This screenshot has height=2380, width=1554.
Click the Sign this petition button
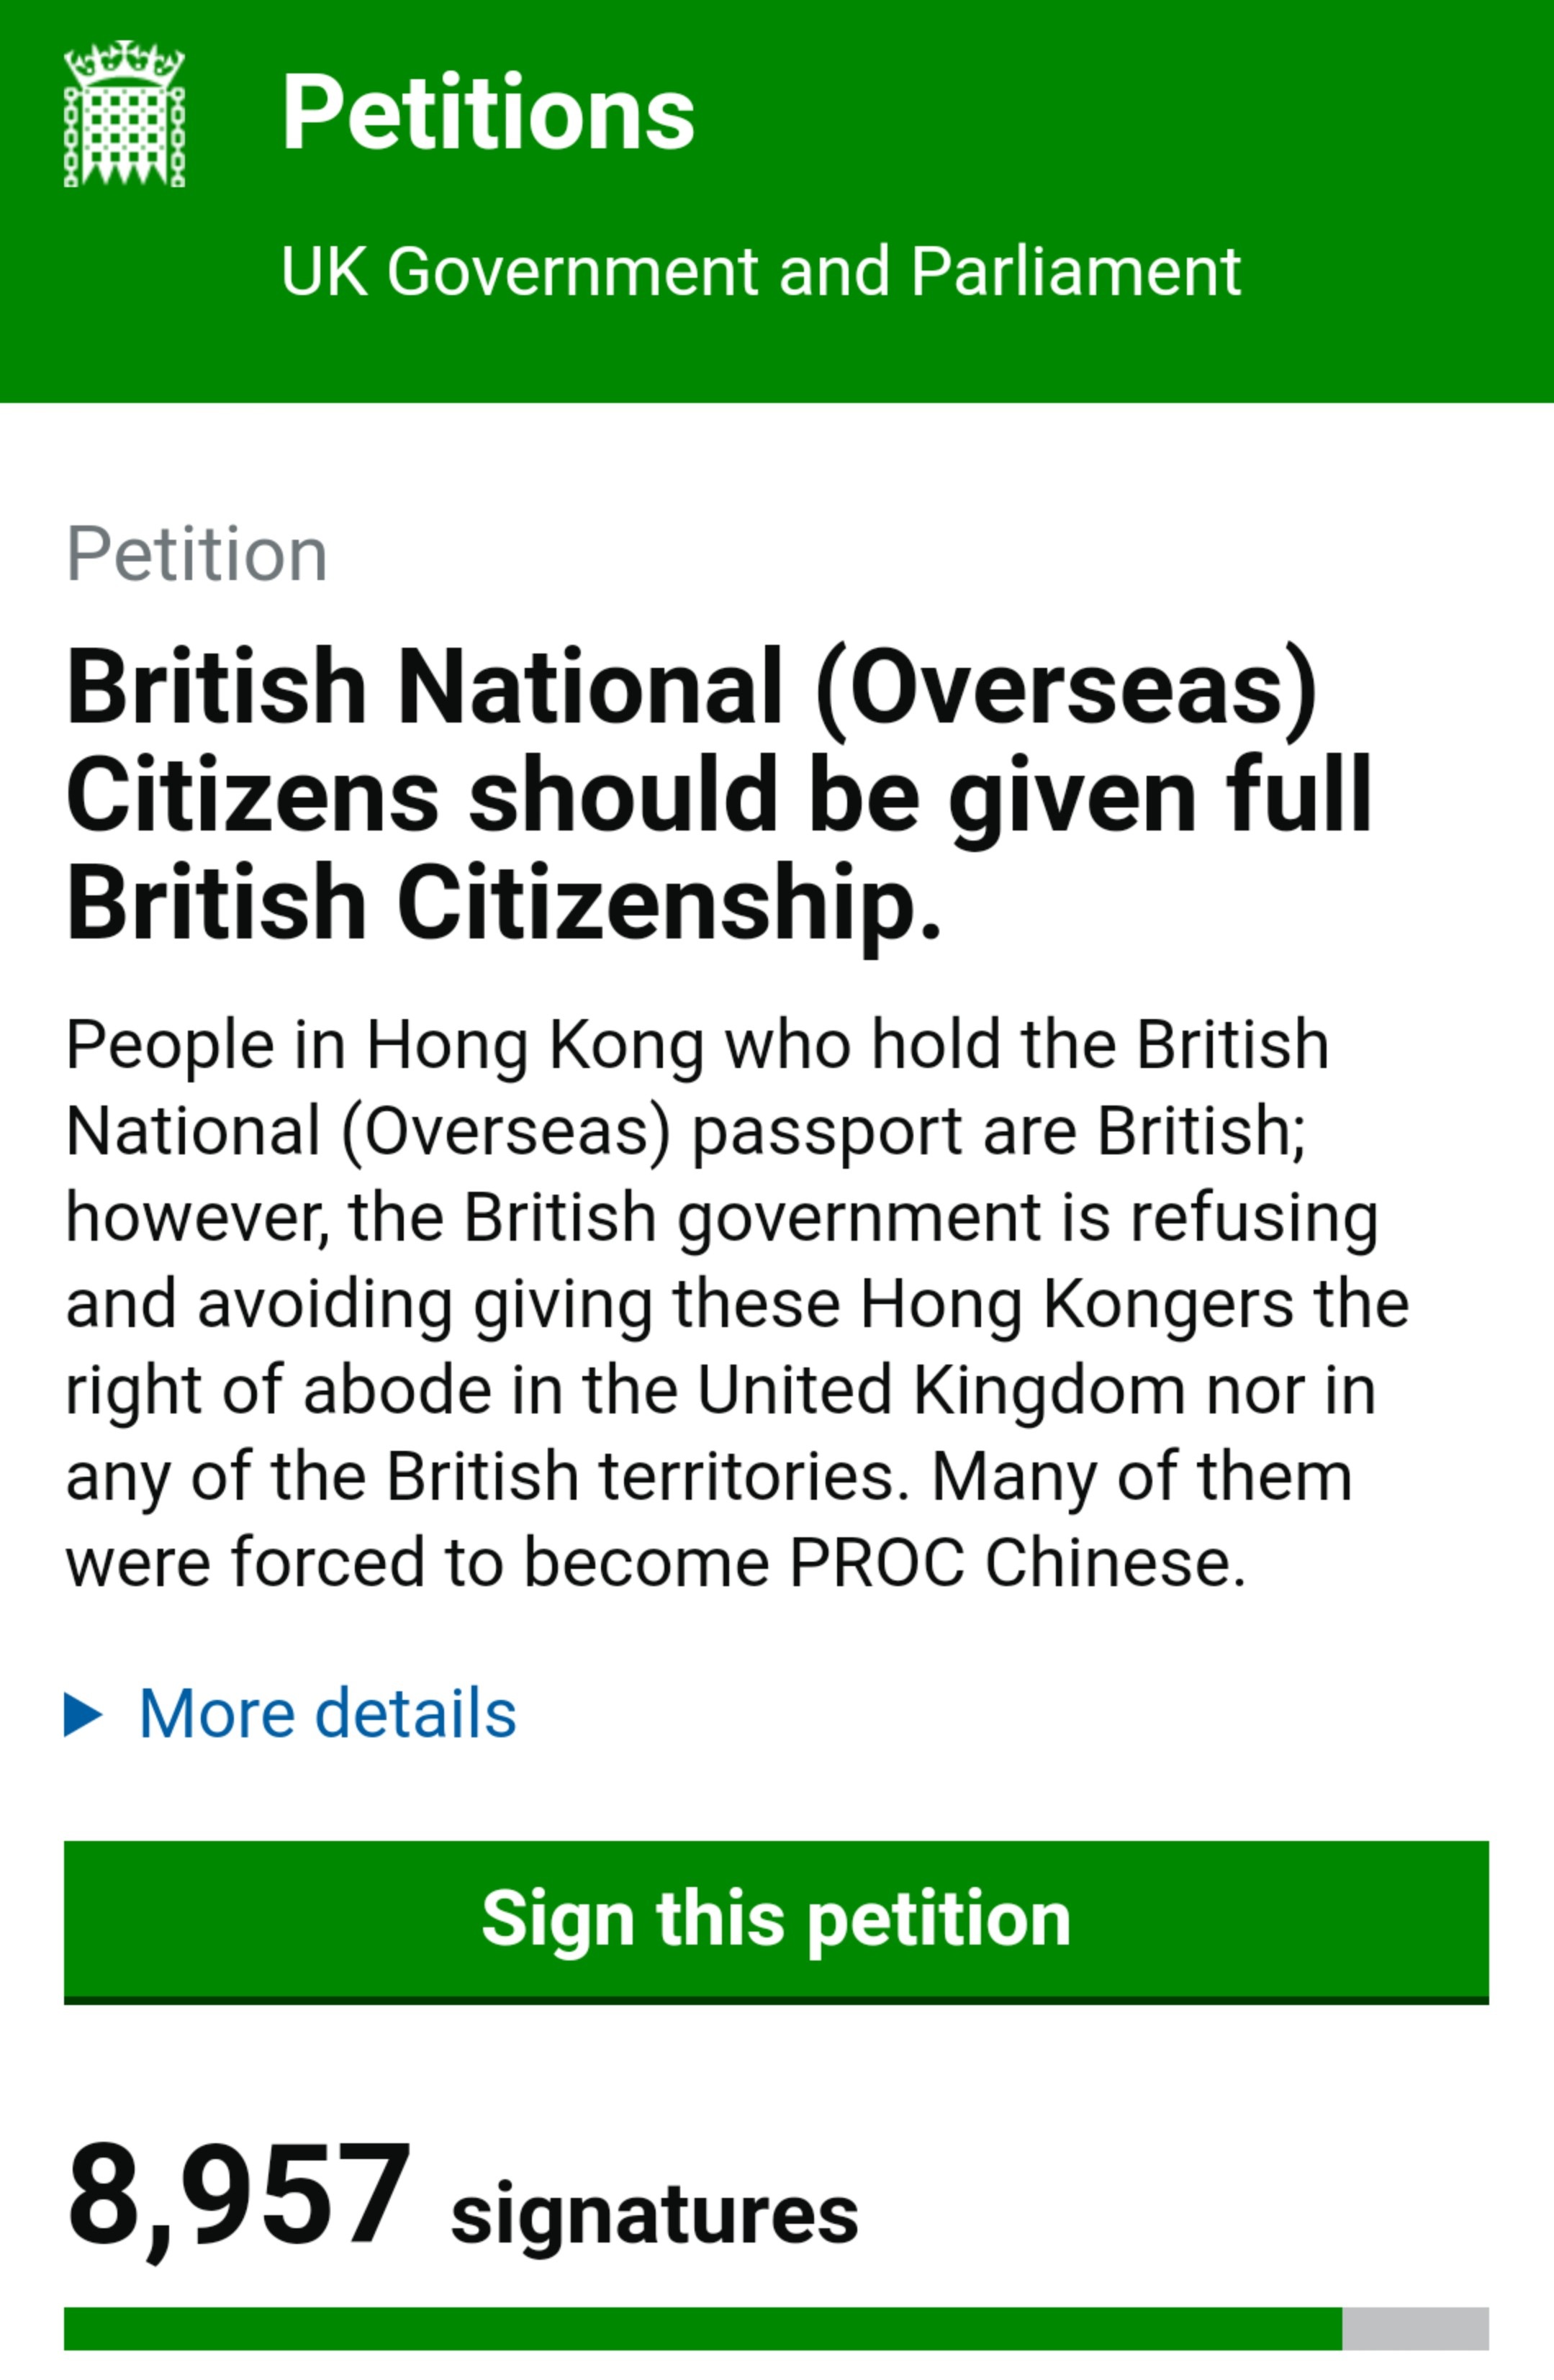pos(776,1922)
